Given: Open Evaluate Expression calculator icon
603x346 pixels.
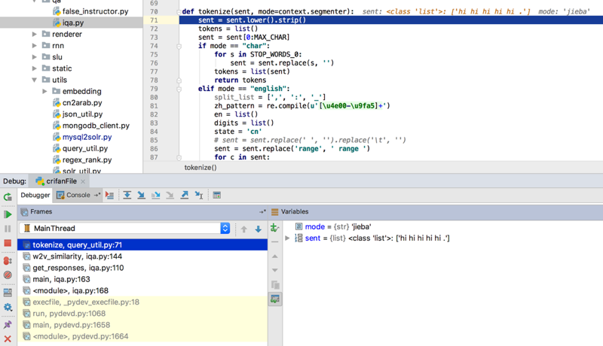Looking at the screenshot, I should click(x=217, y=196).
